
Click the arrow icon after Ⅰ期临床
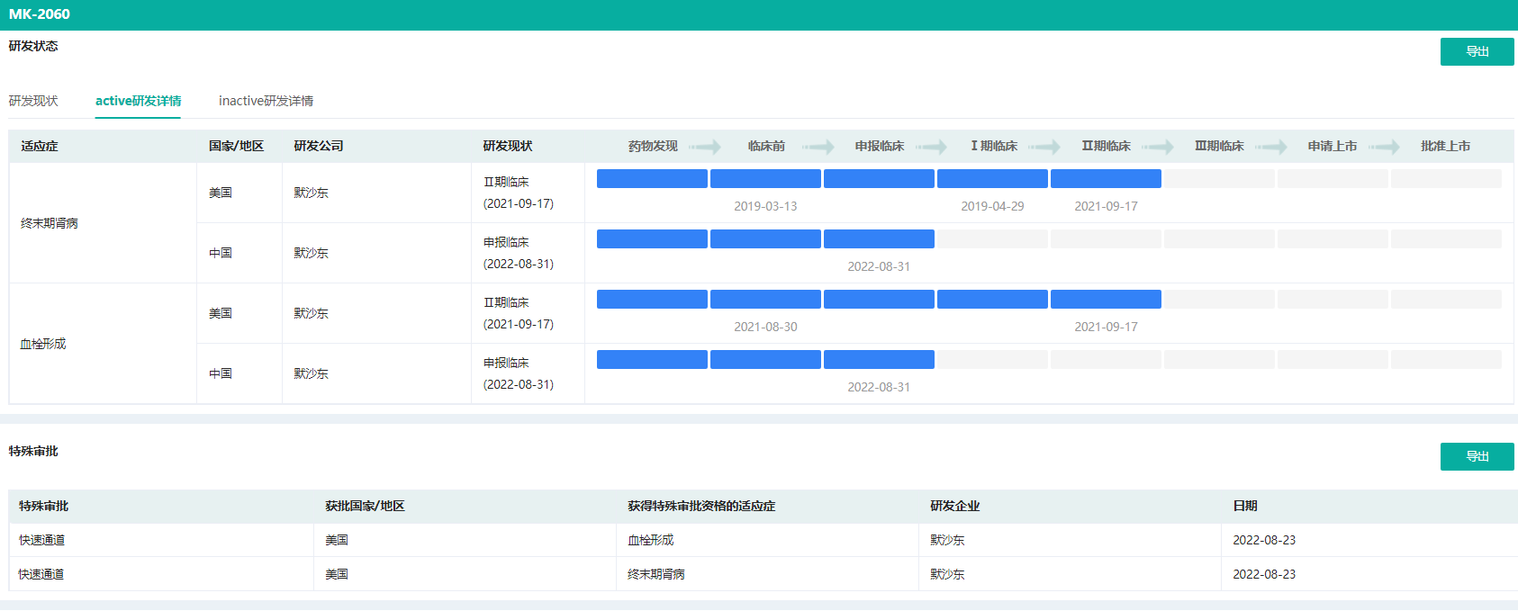pyautogui.click(x=1044, y=147)
